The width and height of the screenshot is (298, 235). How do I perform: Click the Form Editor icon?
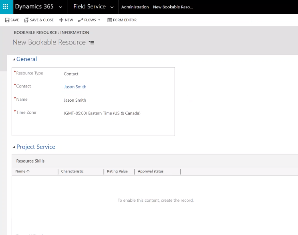[109, 20]
